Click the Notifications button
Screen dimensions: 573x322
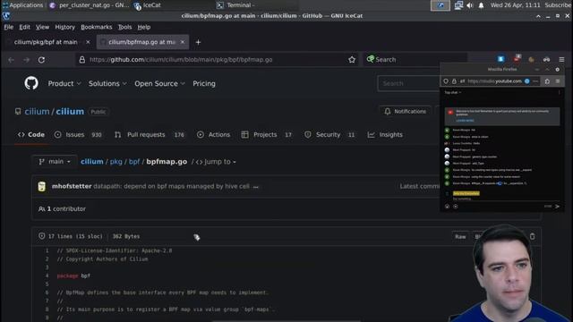(x=405, y=111)
